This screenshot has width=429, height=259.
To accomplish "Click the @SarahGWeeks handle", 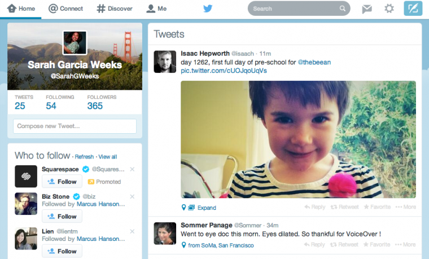I will [x=75, y=76].
